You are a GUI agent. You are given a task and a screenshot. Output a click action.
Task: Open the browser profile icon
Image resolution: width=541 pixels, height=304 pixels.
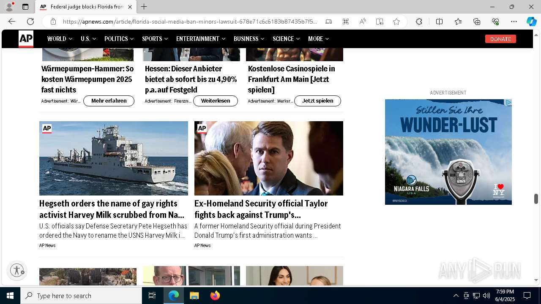pos(9,7)
